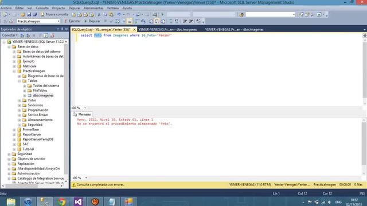Collapse the Tablas folder
The height and width of the screenshot is (206, 367).
[x=19, y=81]
